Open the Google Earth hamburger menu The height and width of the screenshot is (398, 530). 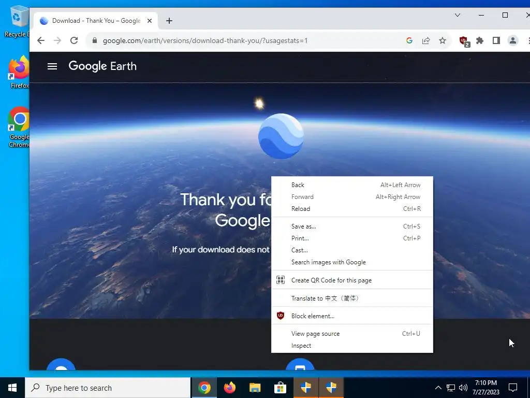pyautogui.click(x=52, y=66)
